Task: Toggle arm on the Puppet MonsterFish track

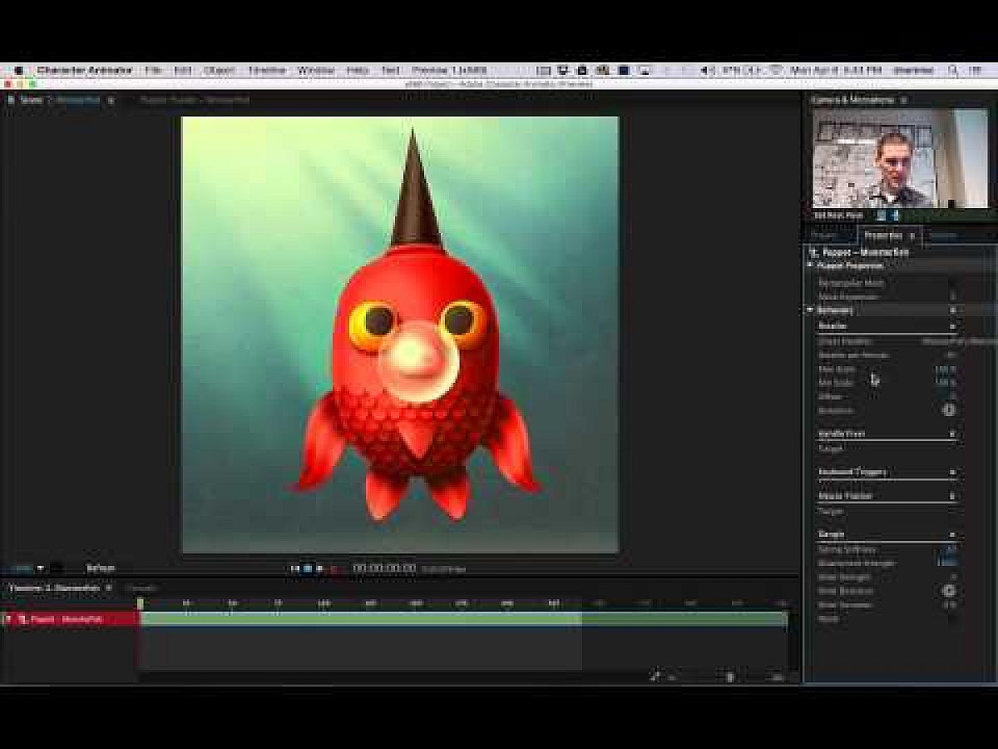Action: (x=9, y=619)
